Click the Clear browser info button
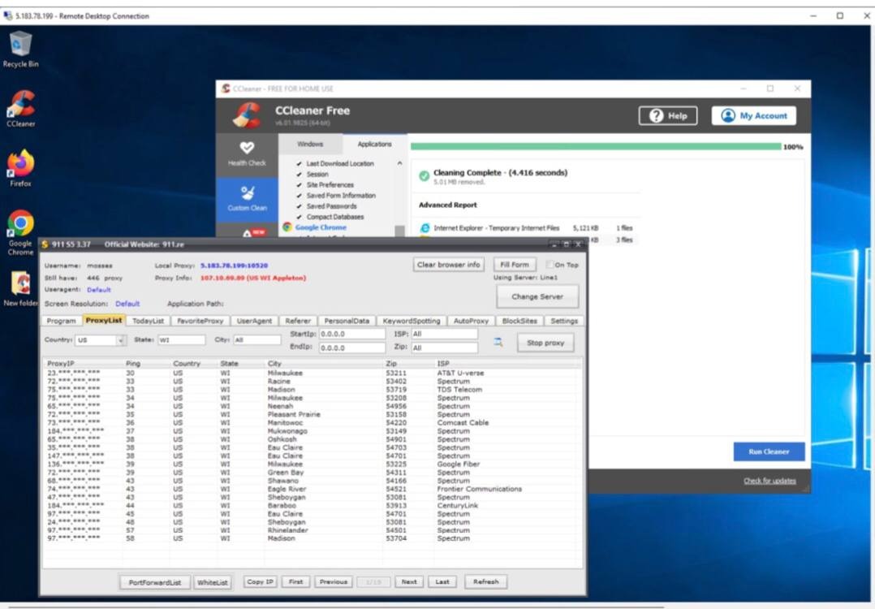Screen dimensions: 875x609 [x=449, y=265]
